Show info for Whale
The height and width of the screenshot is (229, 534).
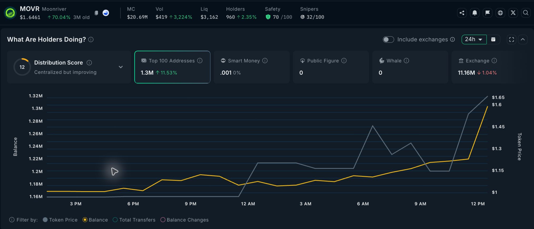[x=406, y=61]
